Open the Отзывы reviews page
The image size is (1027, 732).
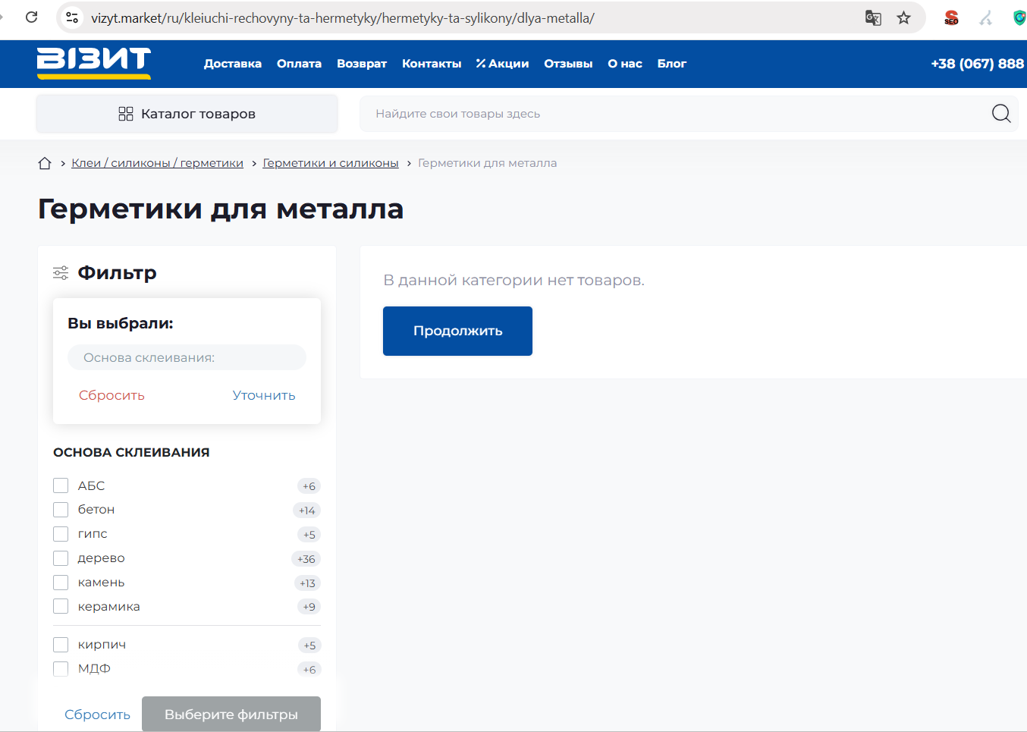click(568, 64)
